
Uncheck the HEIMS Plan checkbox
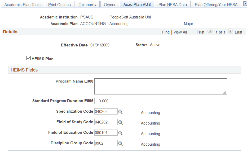pyautogui.click(x=29, y=58)
